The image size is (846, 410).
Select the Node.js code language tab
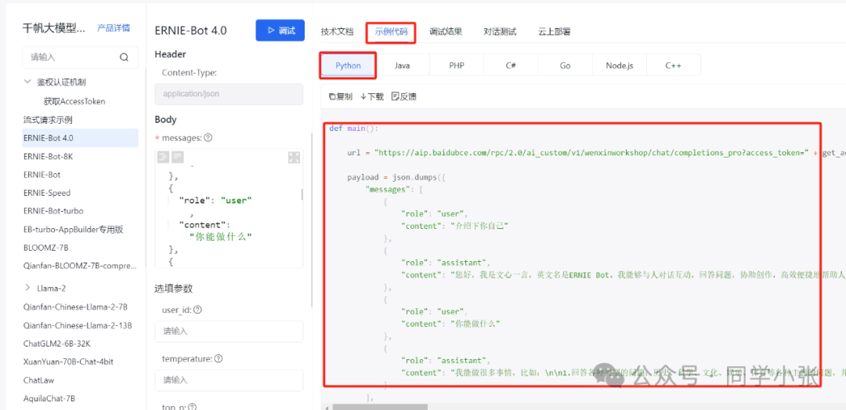coord(619,65)
